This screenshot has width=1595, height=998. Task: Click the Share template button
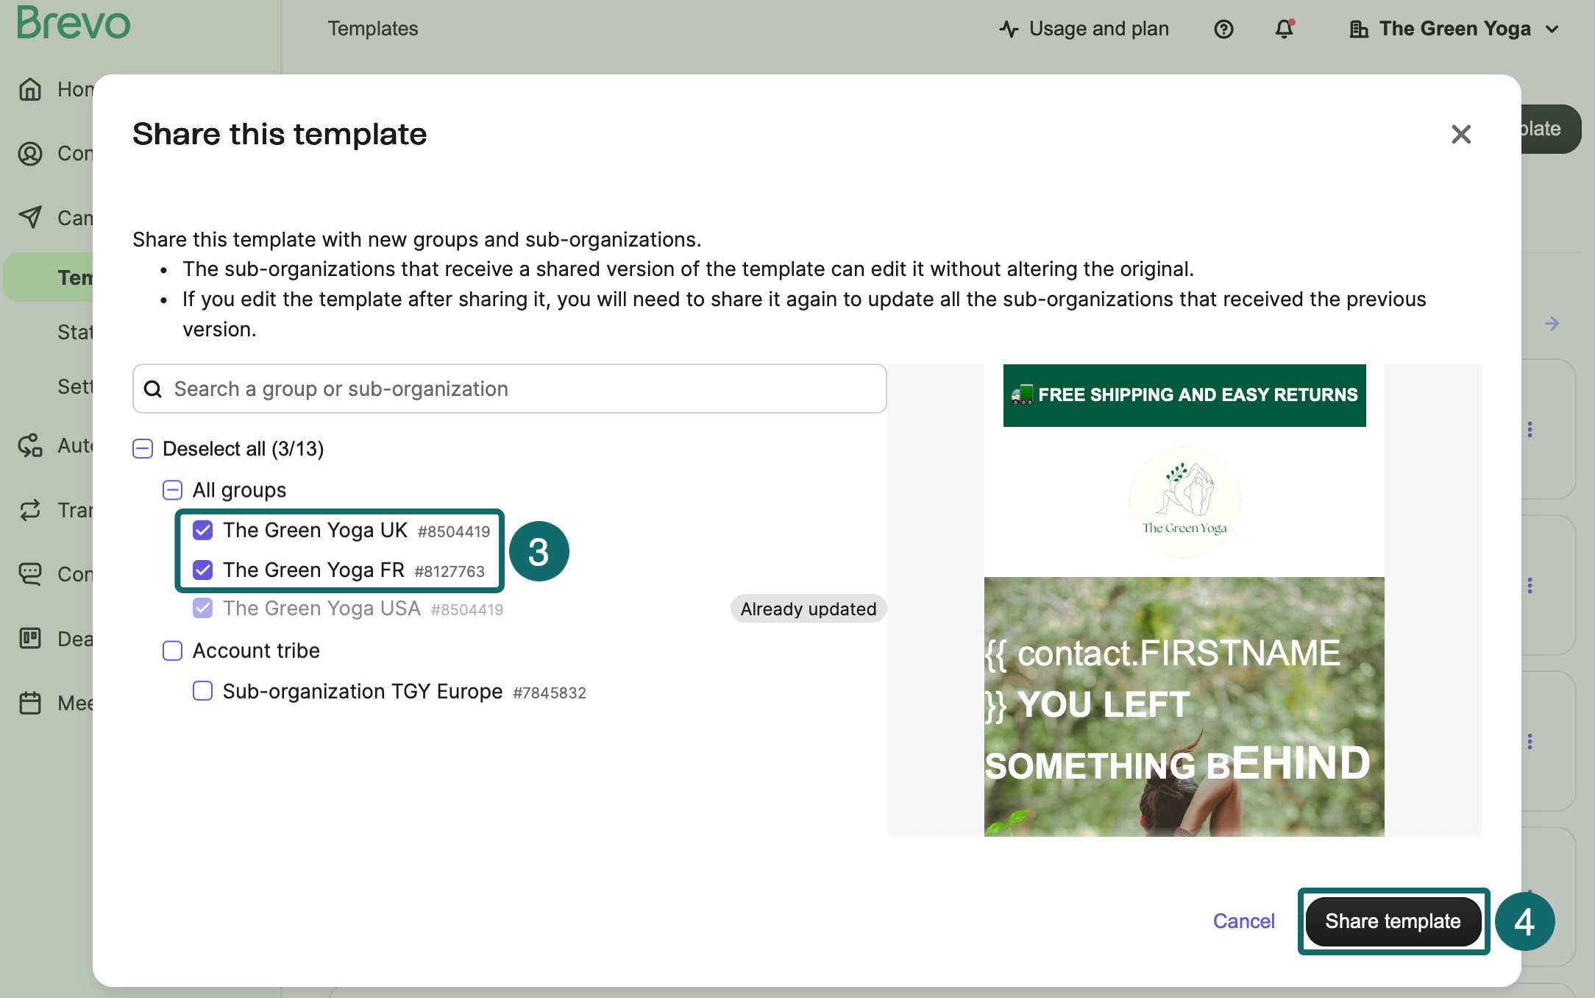[x=1393, y=921]
